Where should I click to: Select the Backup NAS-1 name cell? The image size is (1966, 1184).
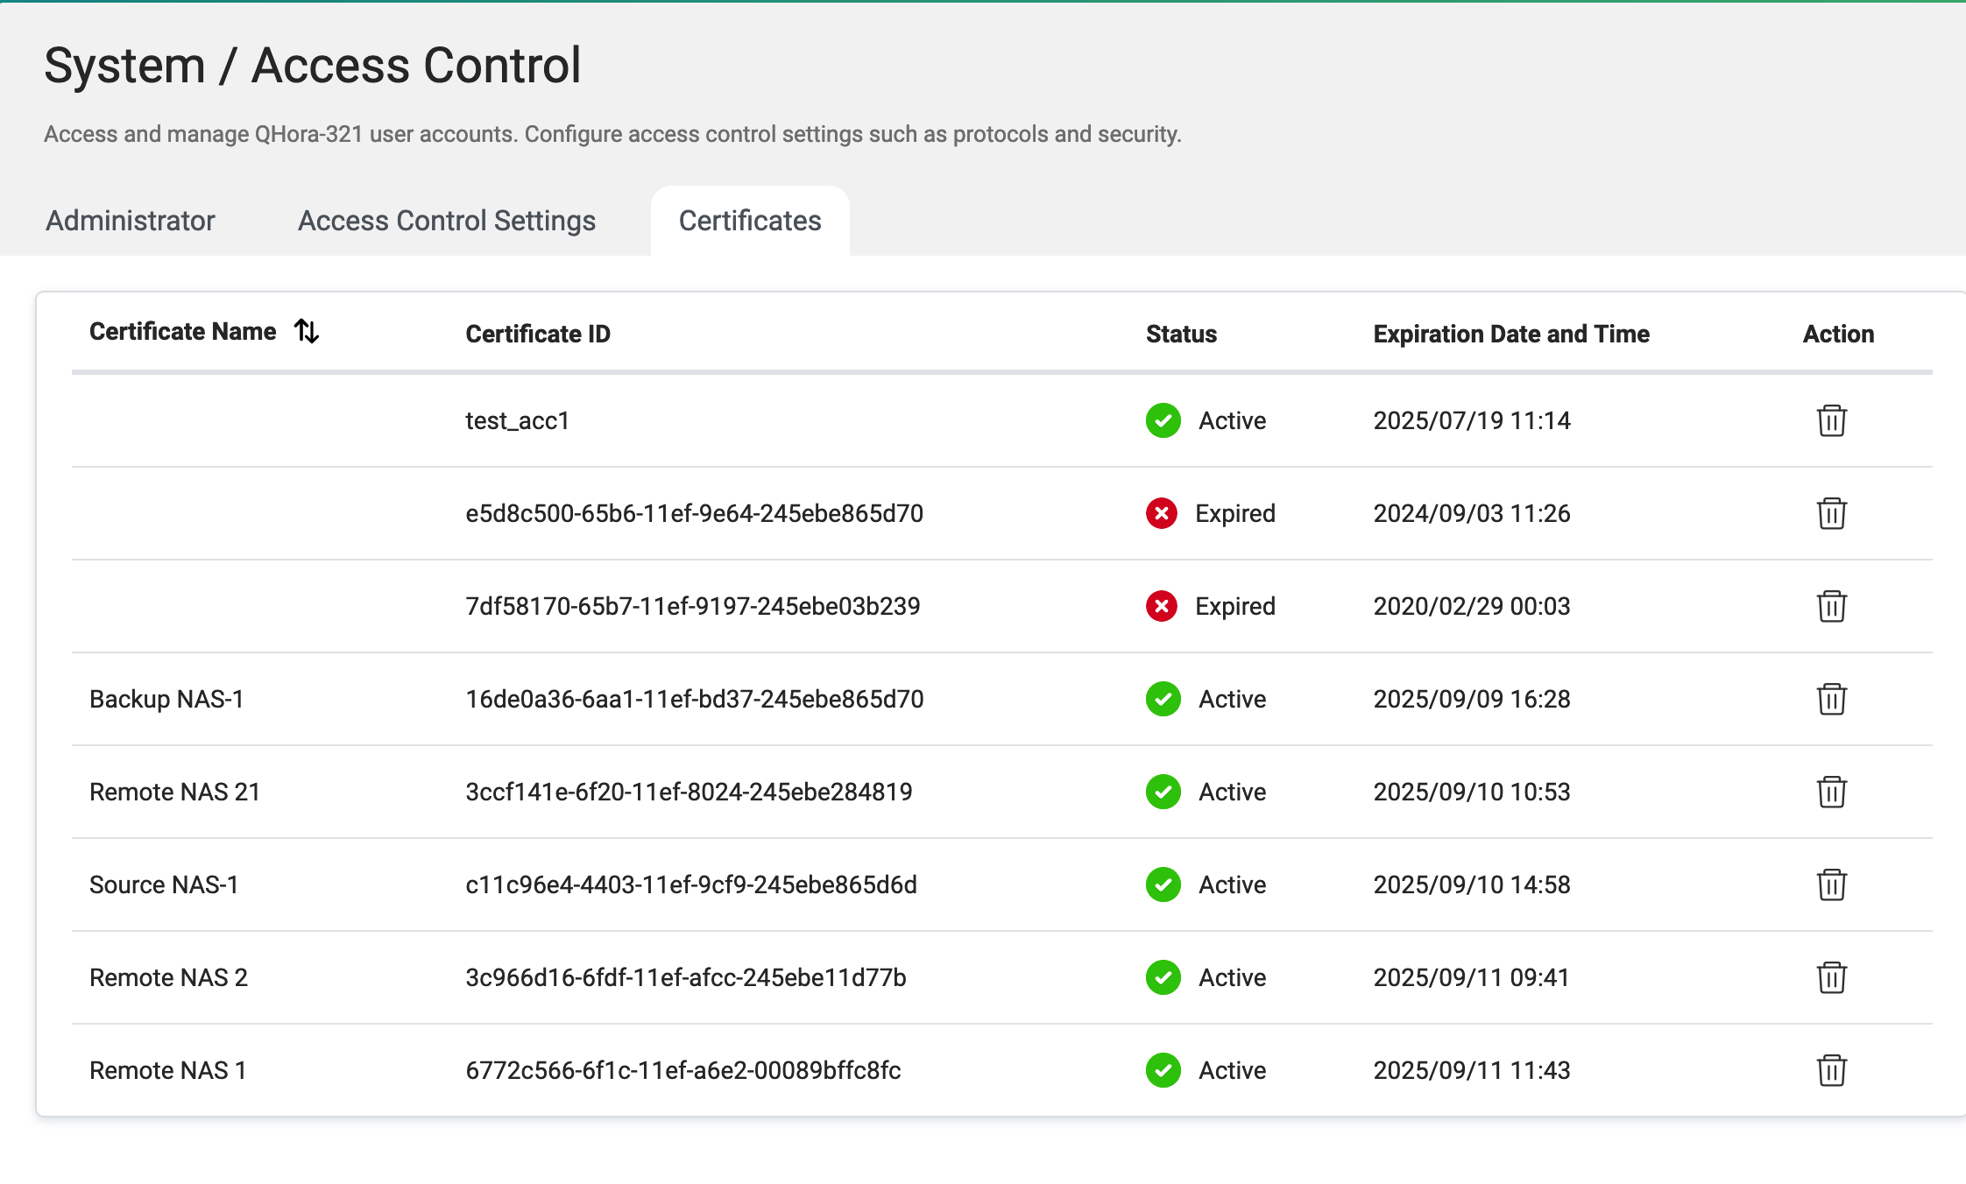(166, 699)
